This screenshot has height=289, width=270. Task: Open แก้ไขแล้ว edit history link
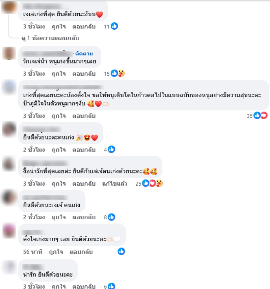tap(115, 184)
